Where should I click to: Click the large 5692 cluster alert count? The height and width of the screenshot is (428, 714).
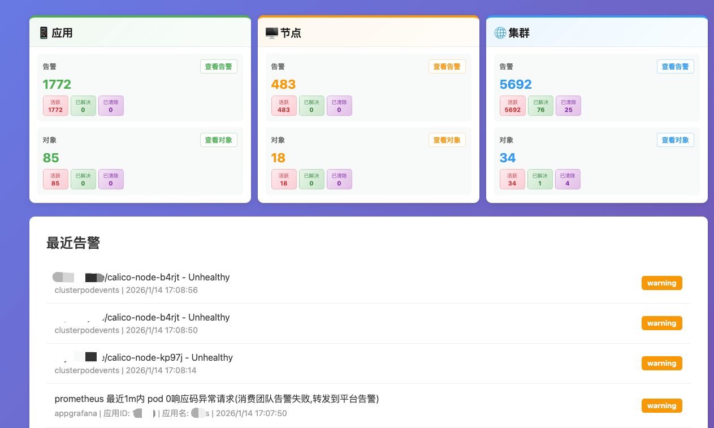click(x=516, y=85)
